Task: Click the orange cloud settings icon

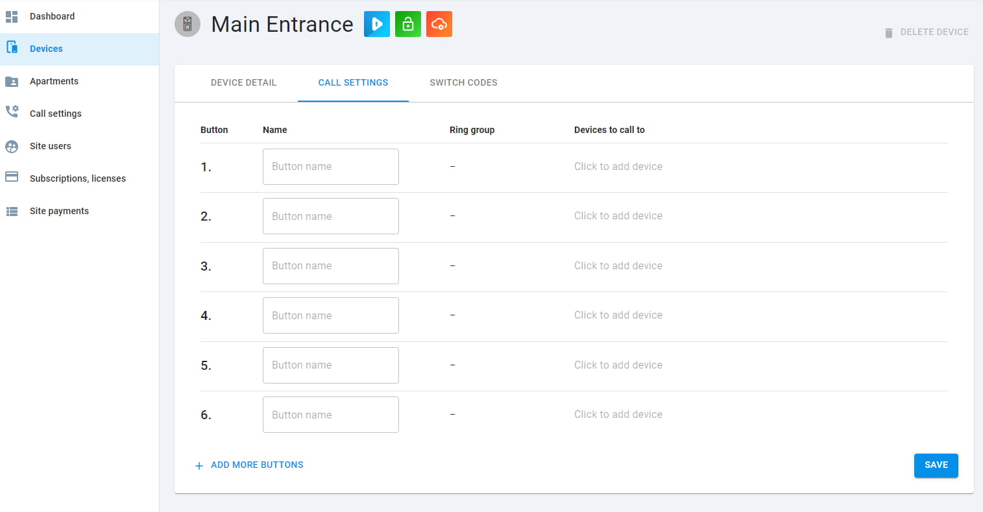Action: (439, 24)
